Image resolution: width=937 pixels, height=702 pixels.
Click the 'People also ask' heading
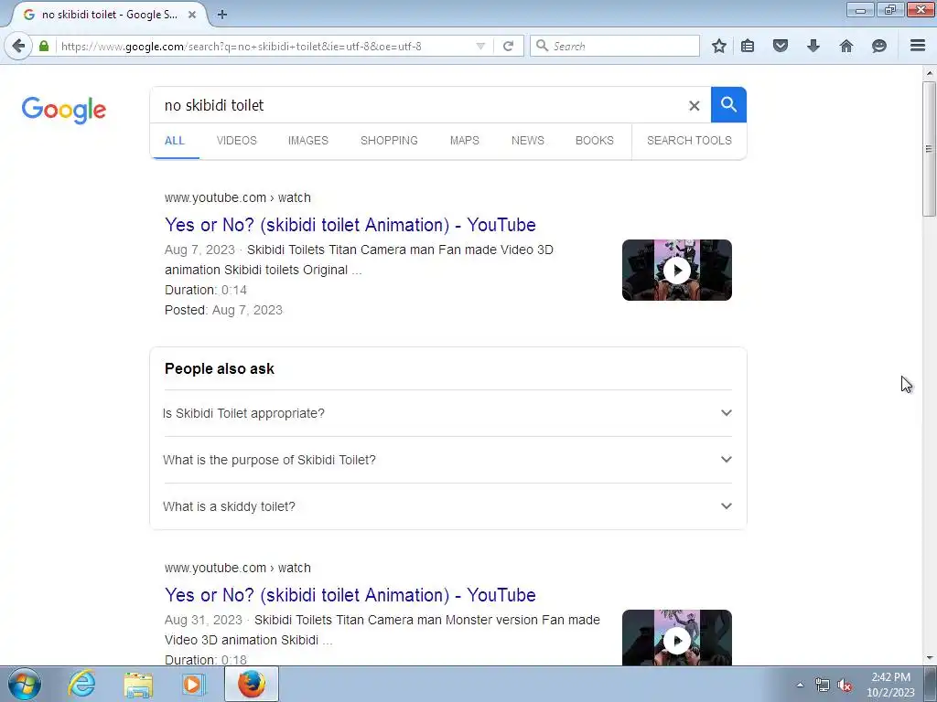[x=220, y=369]
